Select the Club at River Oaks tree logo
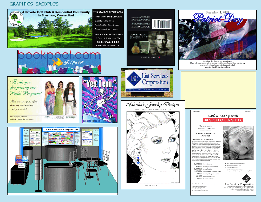Image resolution: width=261 pixels, height=202 pixels. coord(16,18)
